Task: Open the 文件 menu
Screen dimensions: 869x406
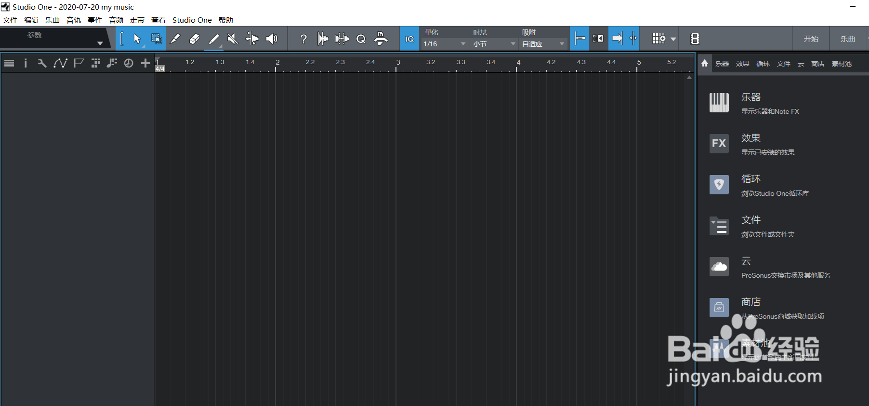Action: click(x=10, y=20)
